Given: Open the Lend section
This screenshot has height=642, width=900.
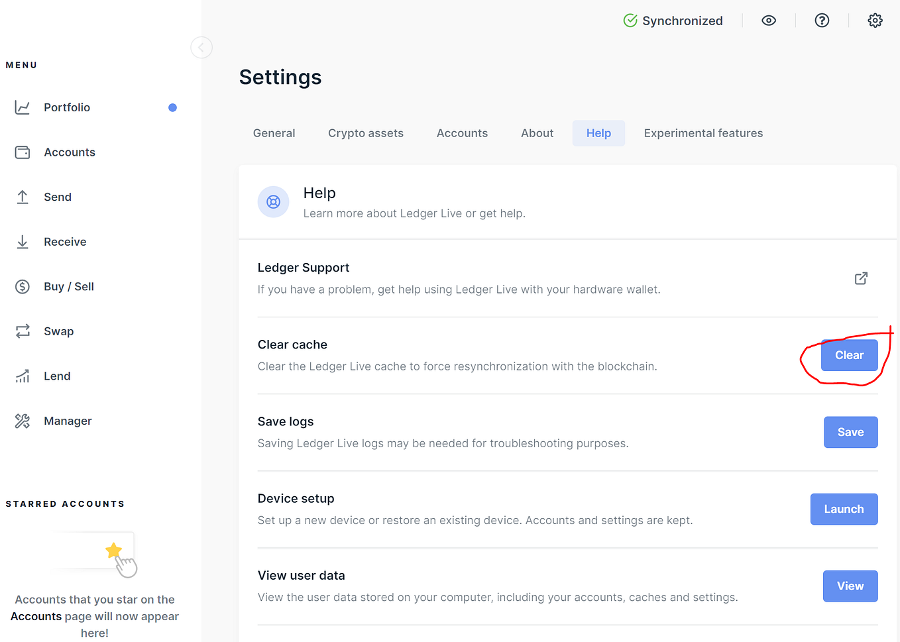Looking at the screenshot, I should [x=57, y=376].
